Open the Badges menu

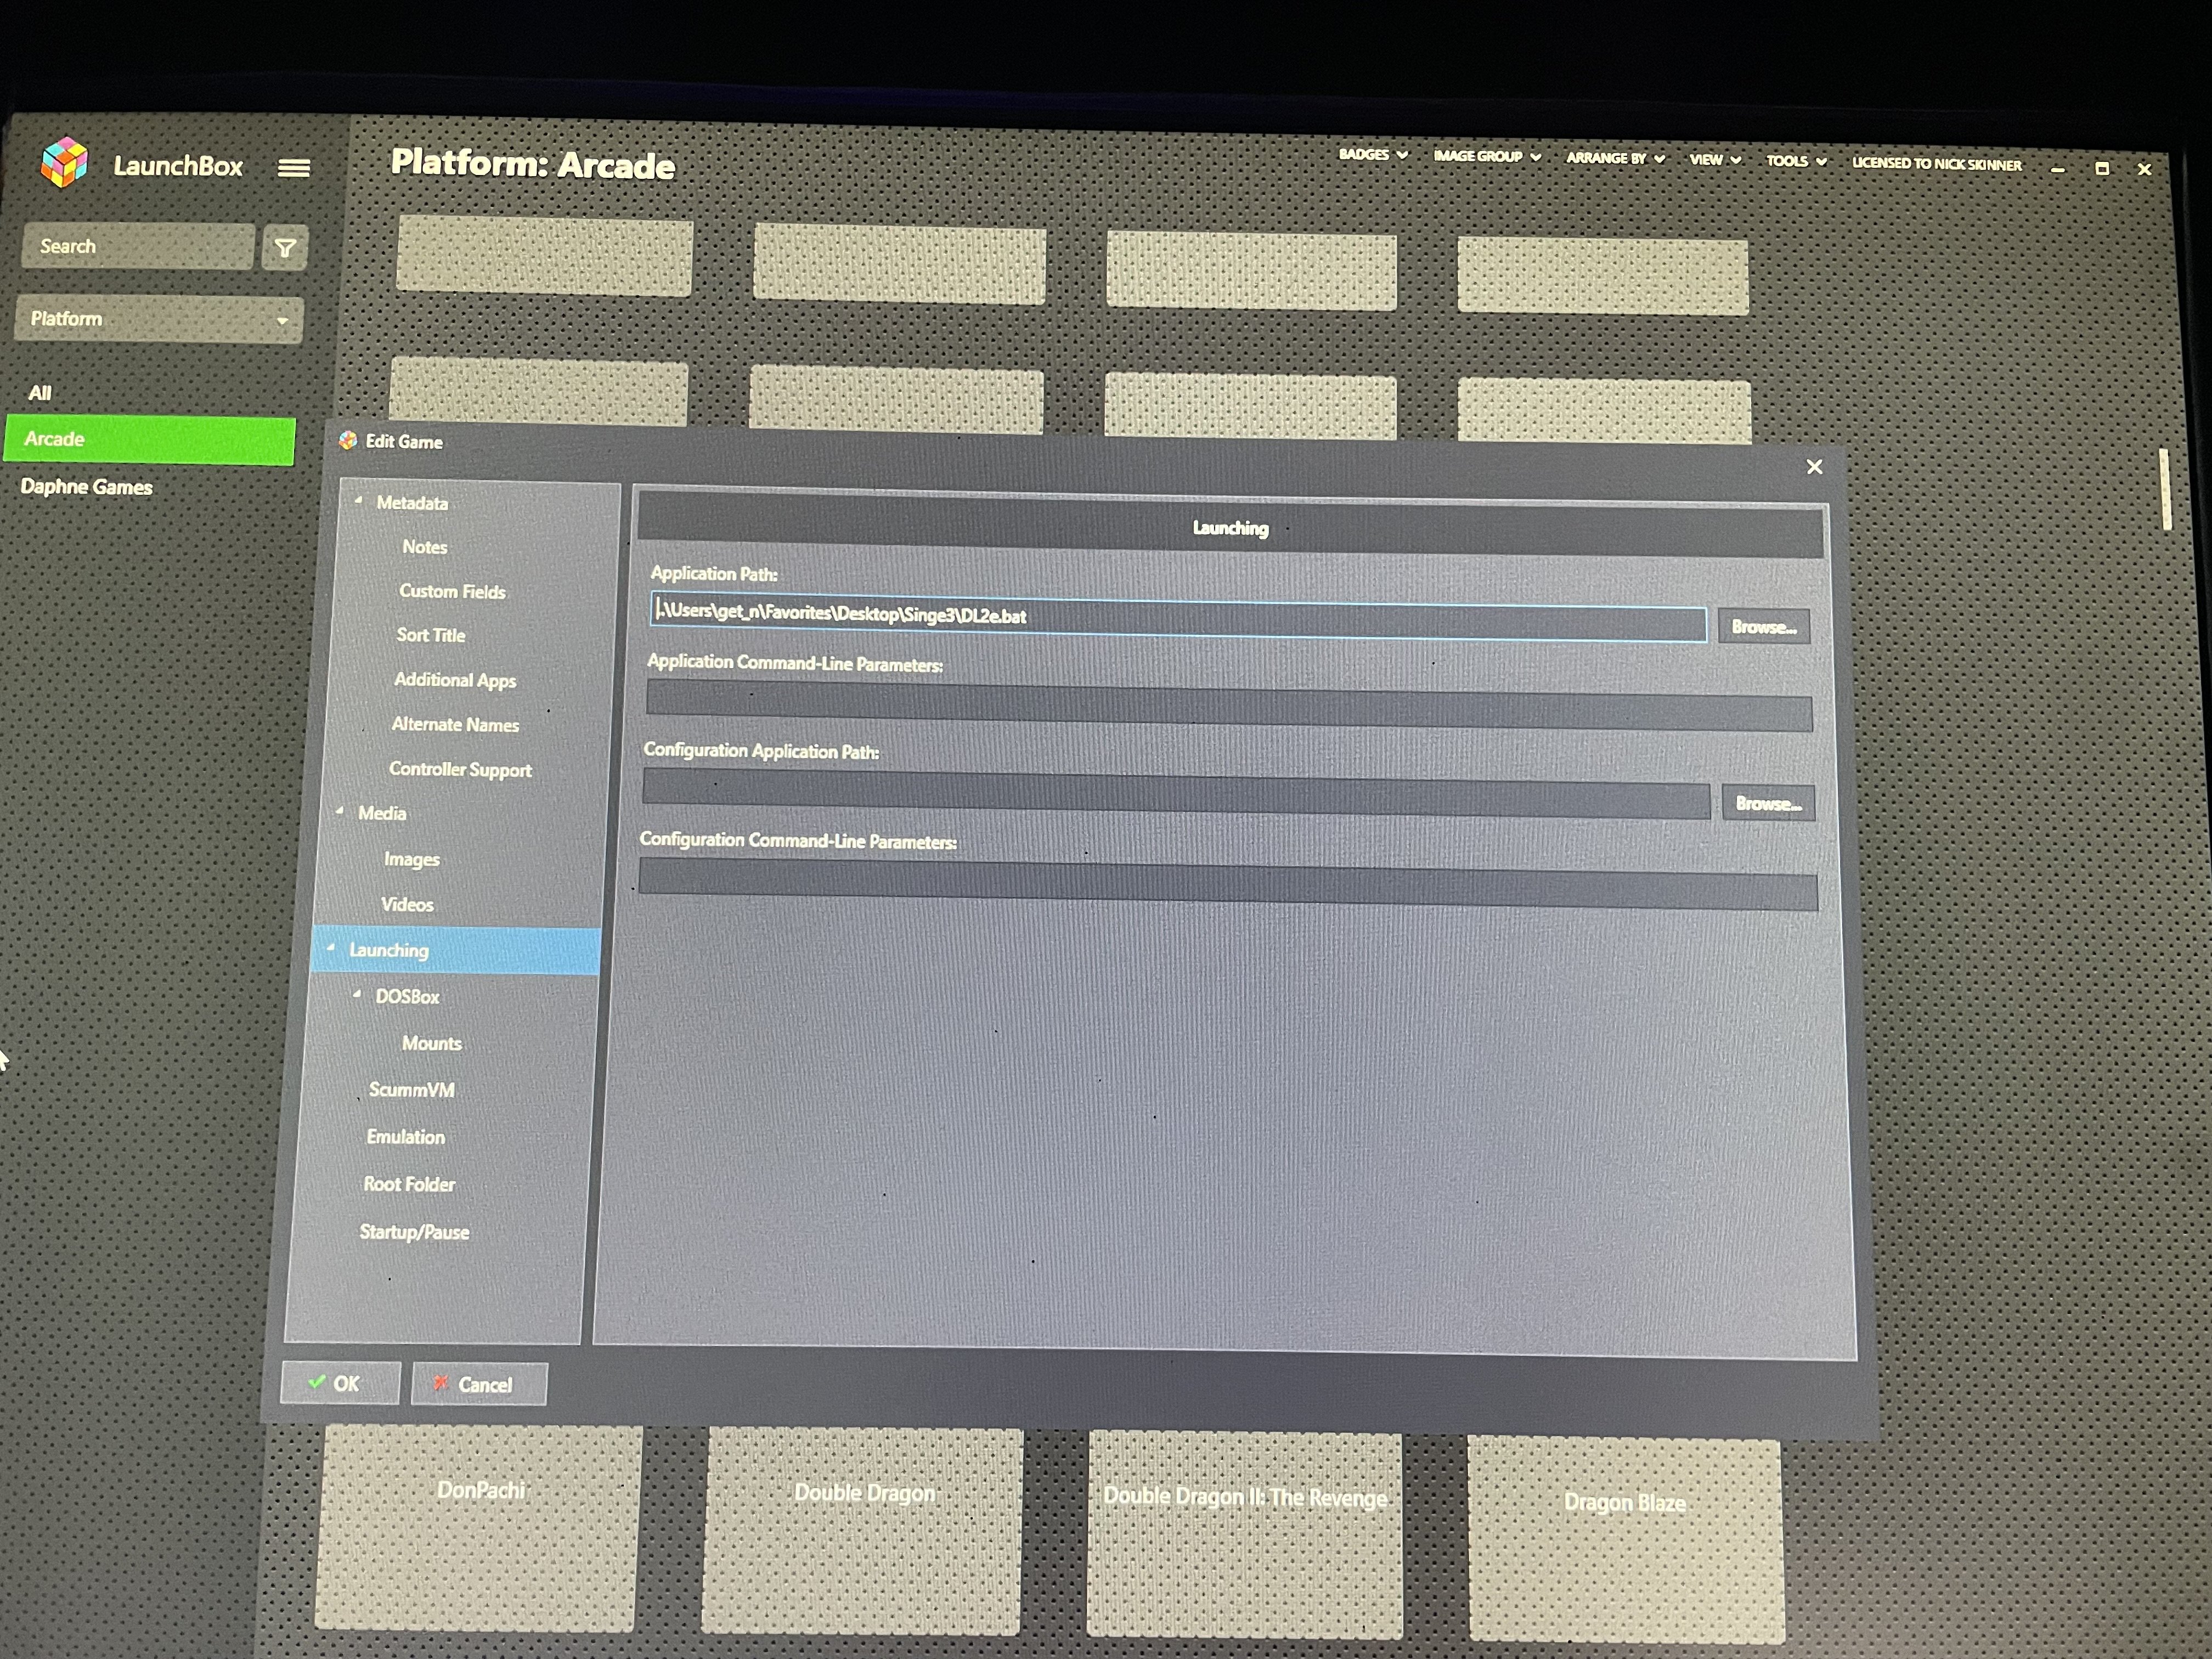[x=1373, y=154]
